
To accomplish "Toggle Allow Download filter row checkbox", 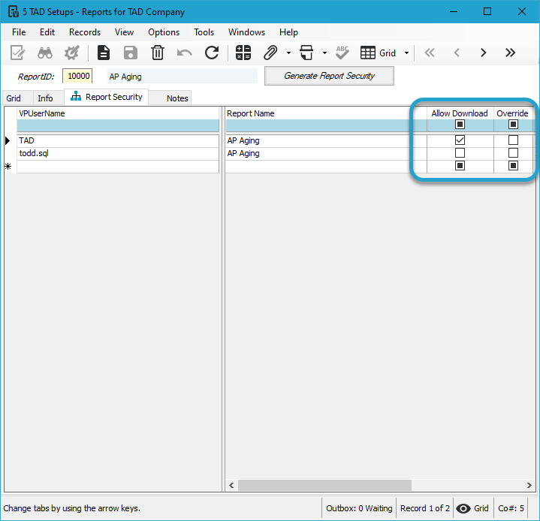I will click(x=460, y=125).
